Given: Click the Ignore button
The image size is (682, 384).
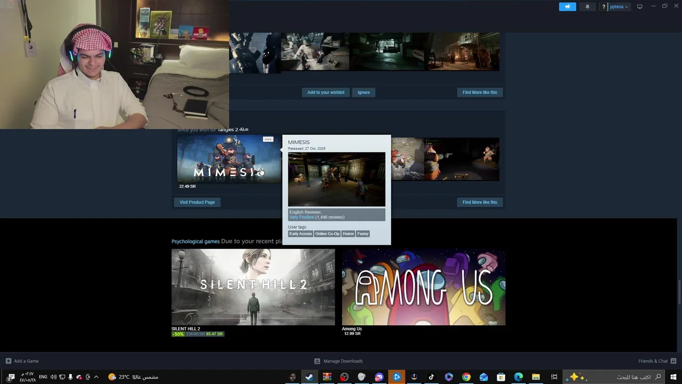Looking at the screenshot, I should click(363, 92).
